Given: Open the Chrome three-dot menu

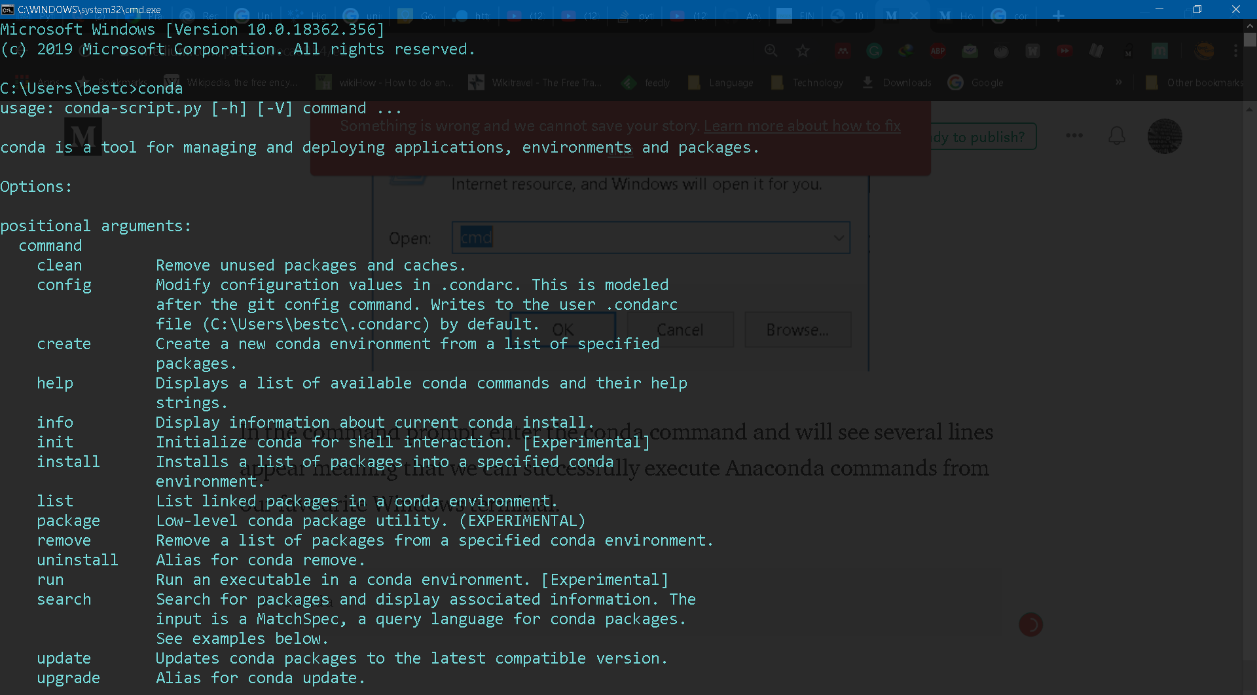Looking at the screenshot, I should (x=1237, y=50).
